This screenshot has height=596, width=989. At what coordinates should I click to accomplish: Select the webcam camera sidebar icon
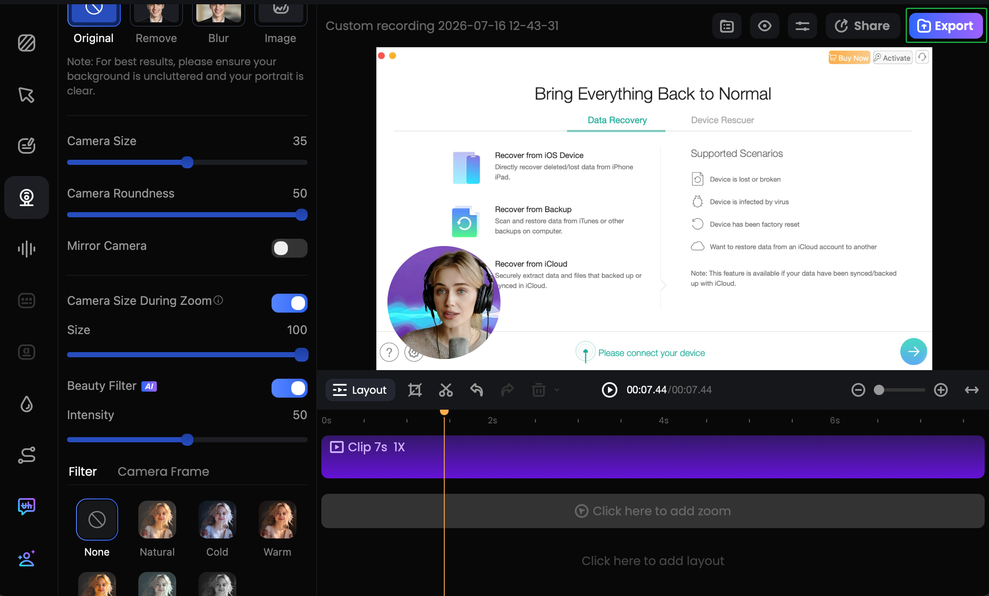pos(27,198)
